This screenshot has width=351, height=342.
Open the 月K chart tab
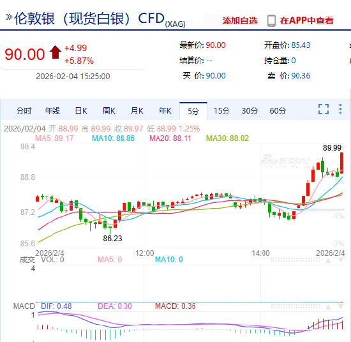coord(137,111)
